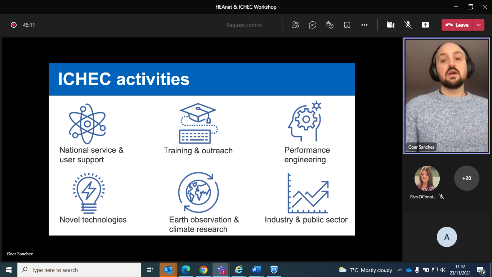Leave the meeting with red button

(x=457, y=25)
